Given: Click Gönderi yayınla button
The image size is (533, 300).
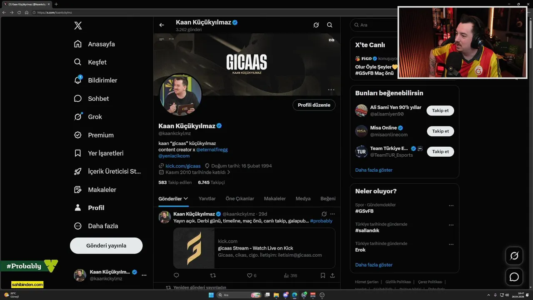Looking at the screenshot, I should [x=106, y=246].
